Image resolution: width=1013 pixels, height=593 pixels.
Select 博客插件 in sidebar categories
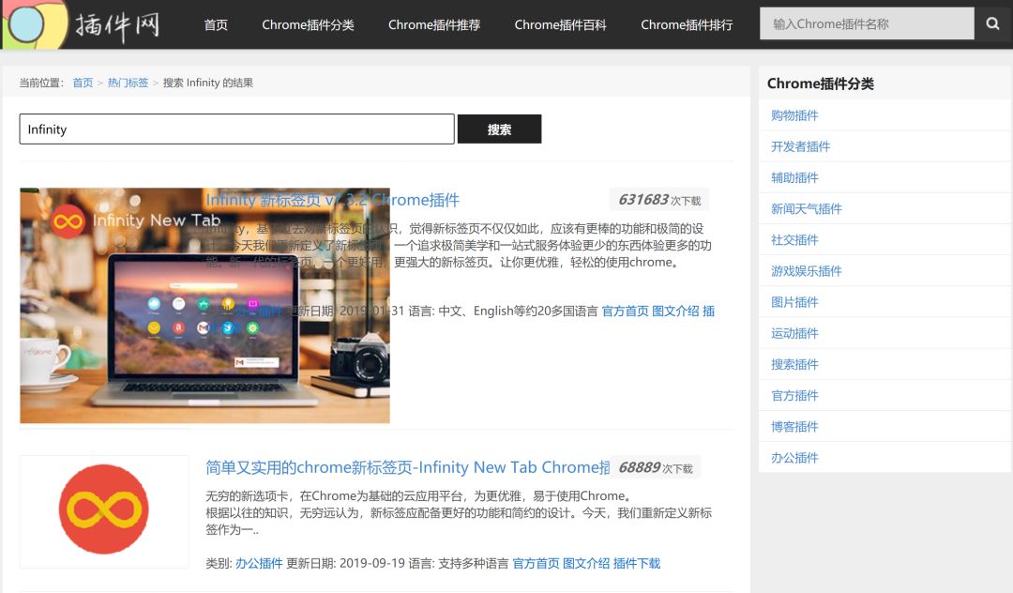(794, 427)
